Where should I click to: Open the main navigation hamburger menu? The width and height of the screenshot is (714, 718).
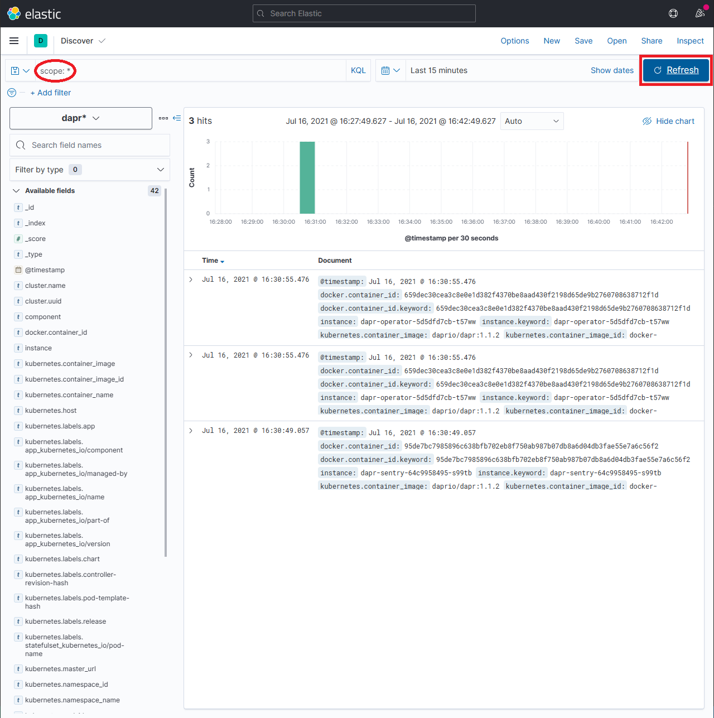[13, 41]
